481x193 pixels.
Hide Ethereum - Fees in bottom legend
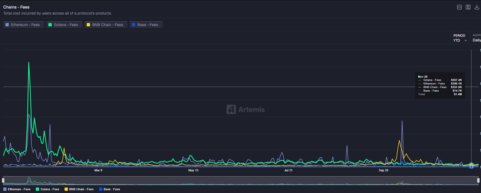17,189
